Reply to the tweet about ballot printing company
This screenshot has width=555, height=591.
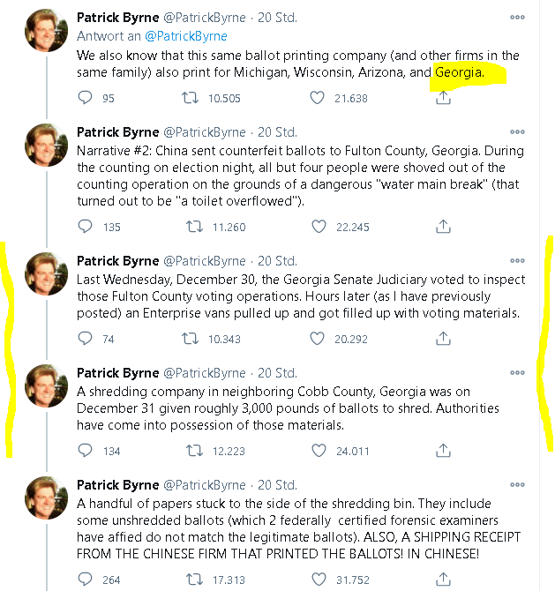coord(86,98)
